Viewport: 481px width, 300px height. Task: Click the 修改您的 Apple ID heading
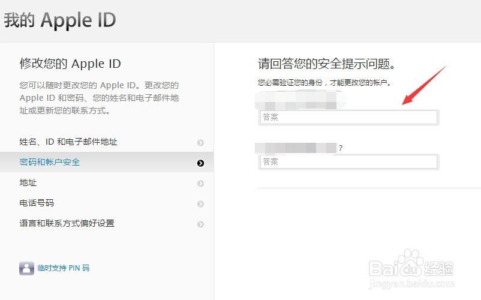pos(70,64)
